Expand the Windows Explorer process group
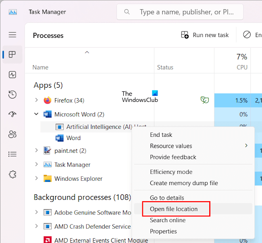 36,179
